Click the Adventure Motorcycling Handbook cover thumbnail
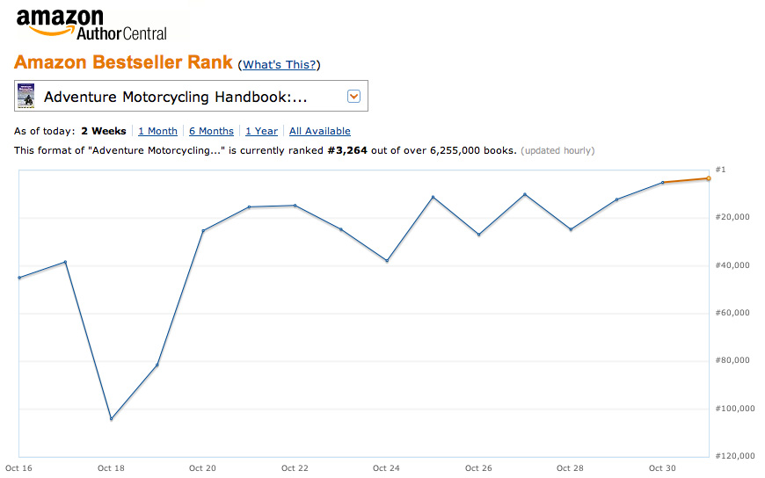This screenshot has width=765, height=478. tap(26, 96)
